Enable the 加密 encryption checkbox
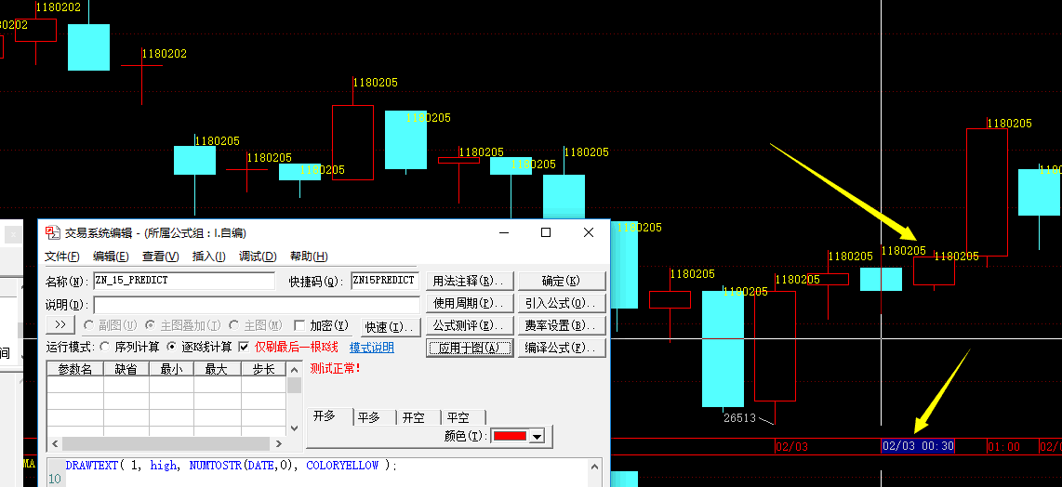Image resolution: width=1062 pixels, height=487 pixels. [299, 325]
